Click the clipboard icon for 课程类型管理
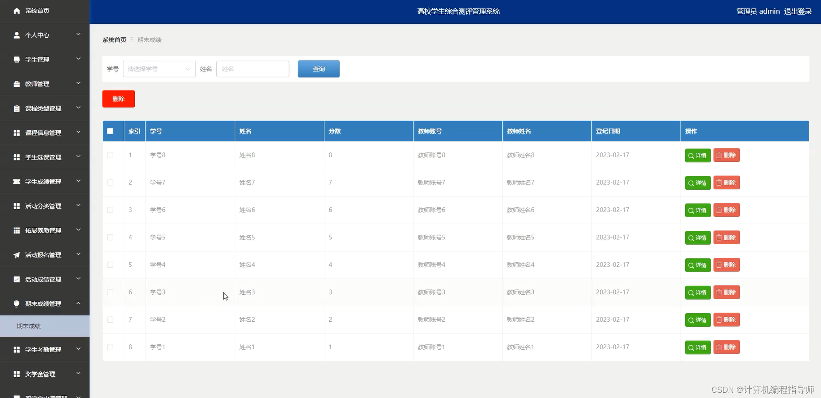Viewport: 821px width, 398px height. [x=16, y=108]
